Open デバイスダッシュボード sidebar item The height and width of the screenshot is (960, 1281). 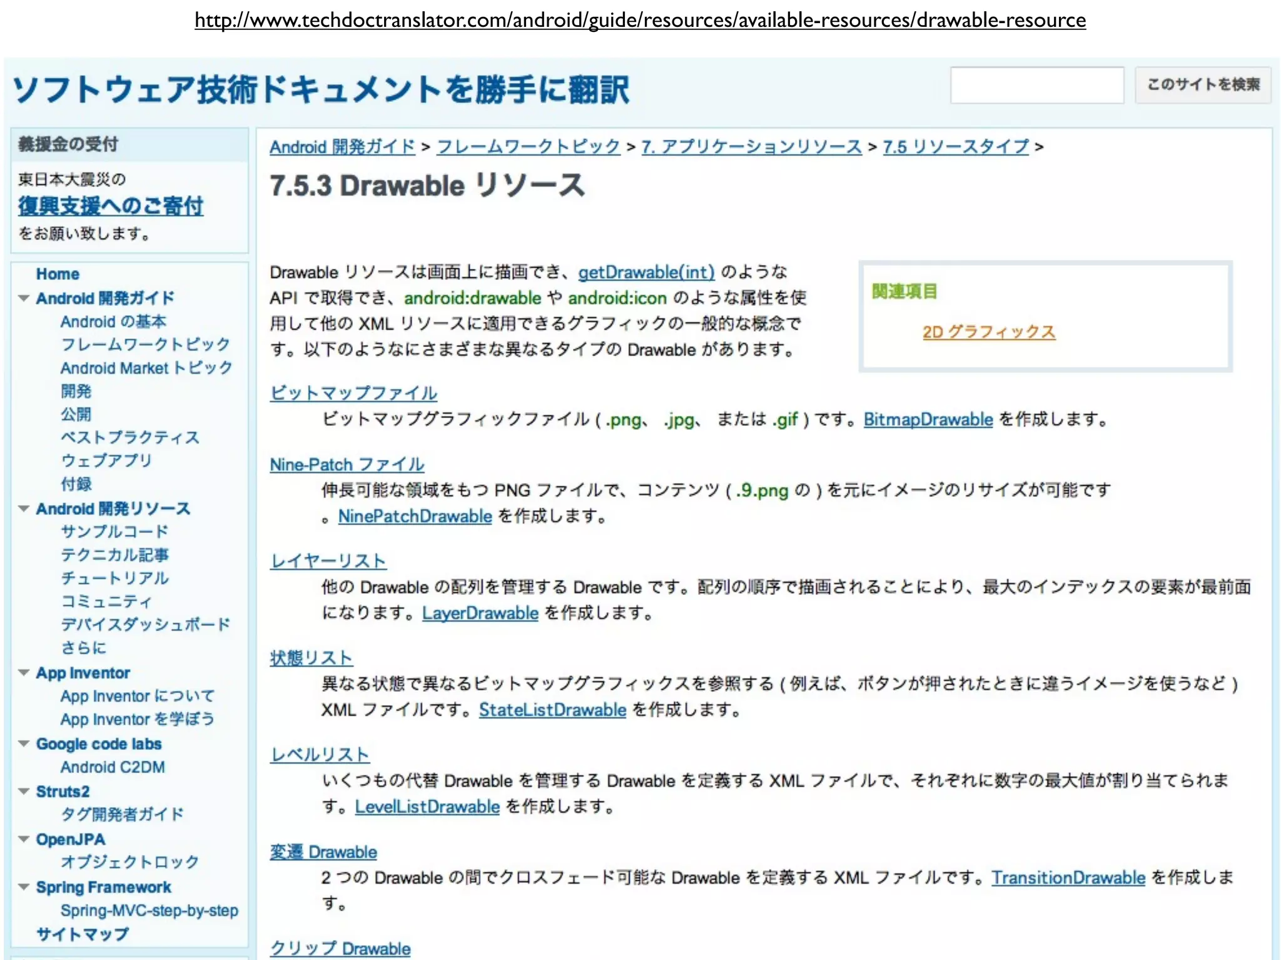(145, 624)
